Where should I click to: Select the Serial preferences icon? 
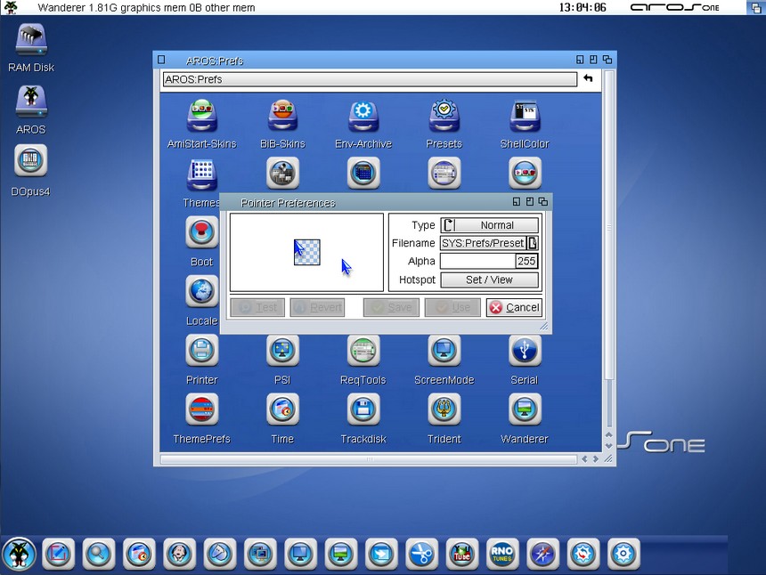(x=525, y=351)
